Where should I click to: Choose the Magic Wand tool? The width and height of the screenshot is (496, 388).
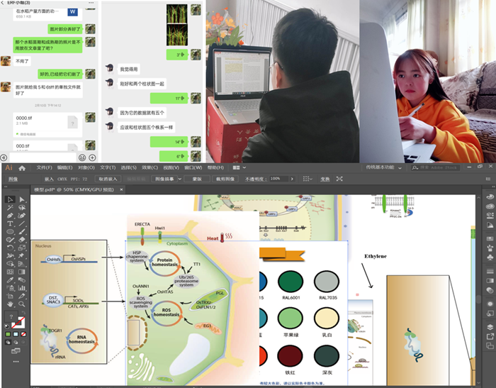click(x=10, y=208)
